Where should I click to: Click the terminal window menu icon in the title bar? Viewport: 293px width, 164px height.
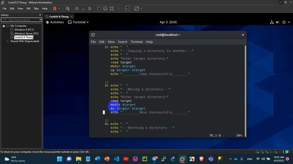pyautogui.click(x=93, y=35)
